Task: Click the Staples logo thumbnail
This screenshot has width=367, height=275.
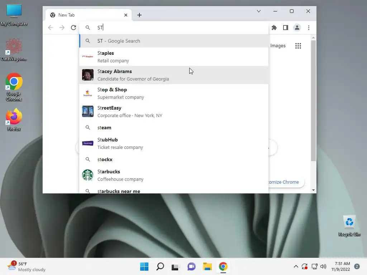Action: pos(88,57)
